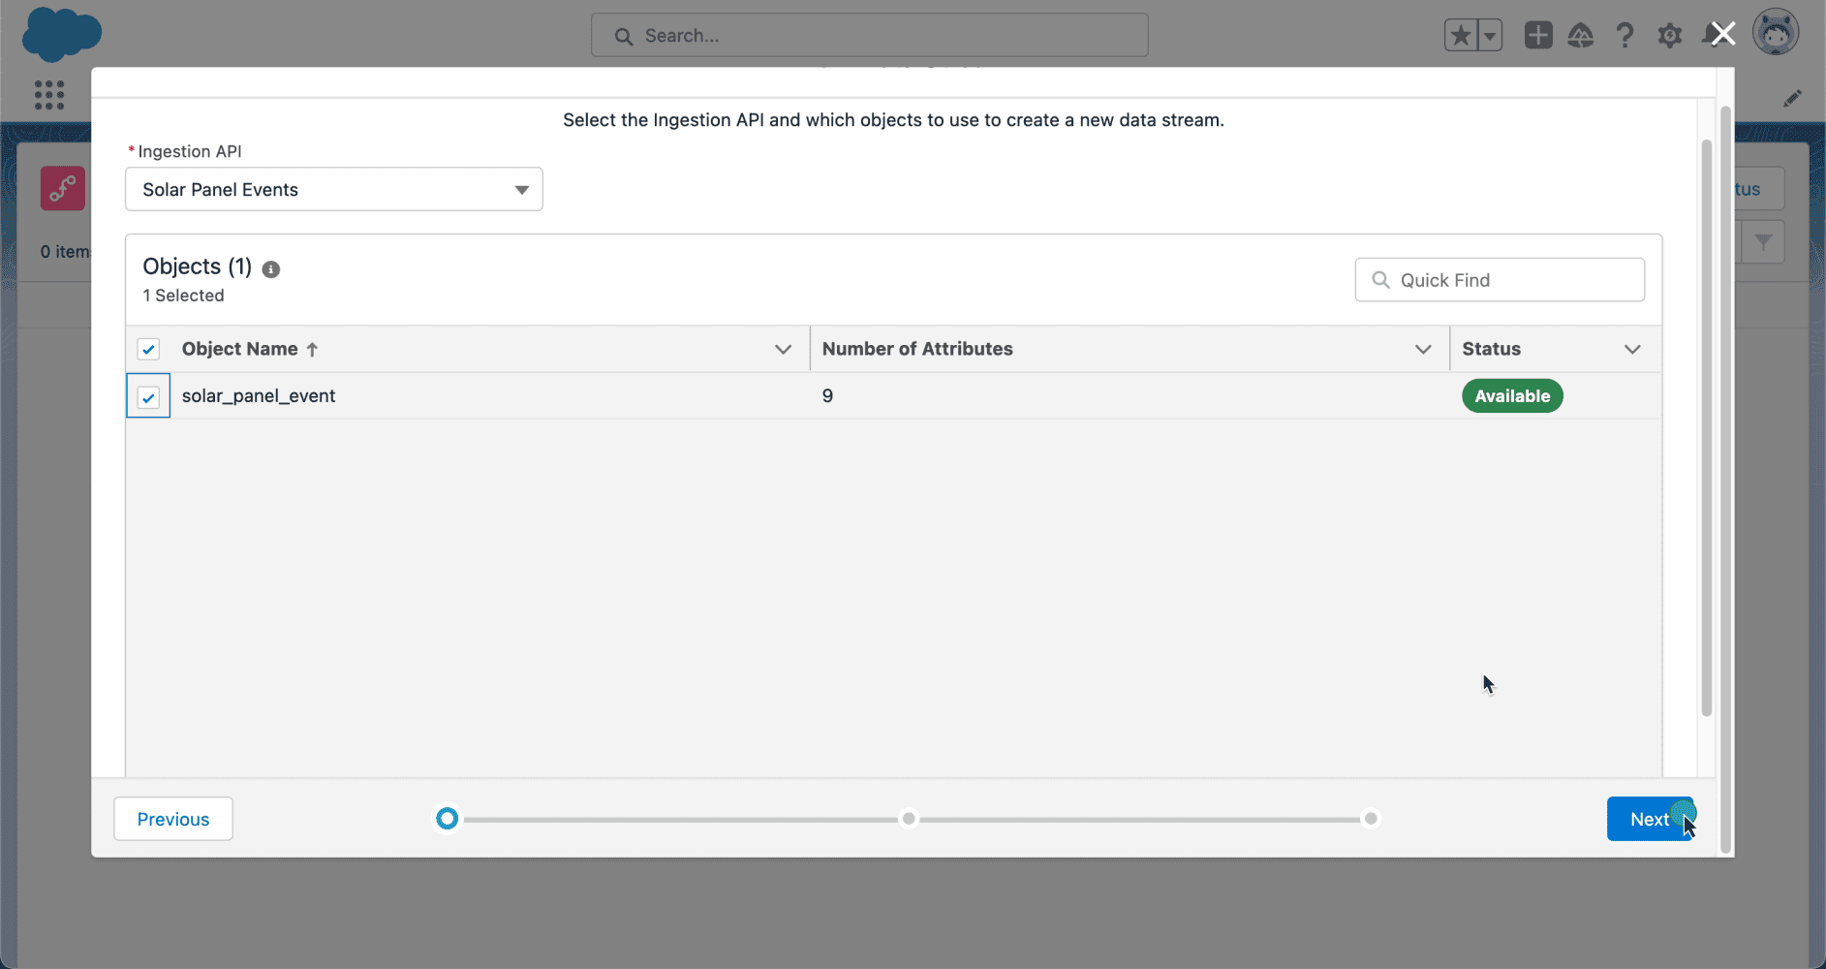
Task: Open the Setup gear menu
Action: click(x=1670, y=36)
